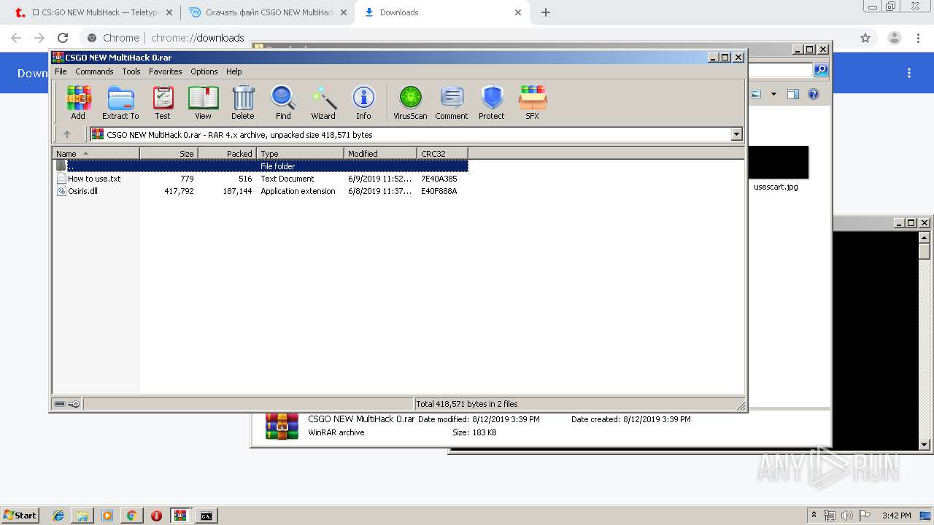The height and width of the screenshot is (525, 934).
Task: Open the Chrome profile avatar
Action: coord(895,38)
